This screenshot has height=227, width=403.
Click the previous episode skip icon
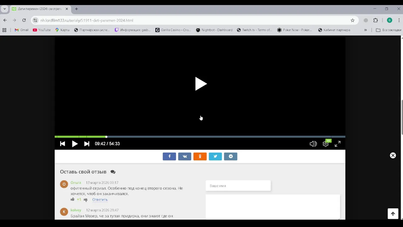[63, 144]
